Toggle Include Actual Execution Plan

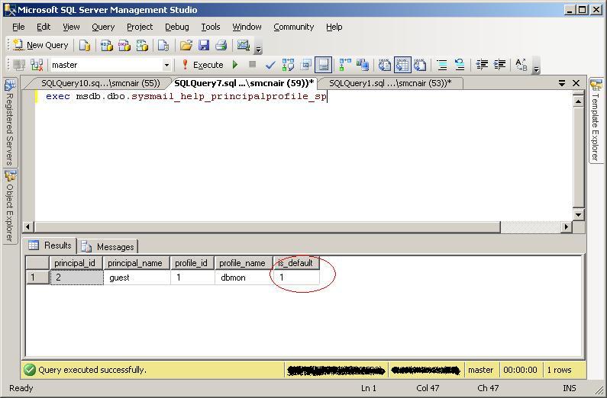(344, 65)
